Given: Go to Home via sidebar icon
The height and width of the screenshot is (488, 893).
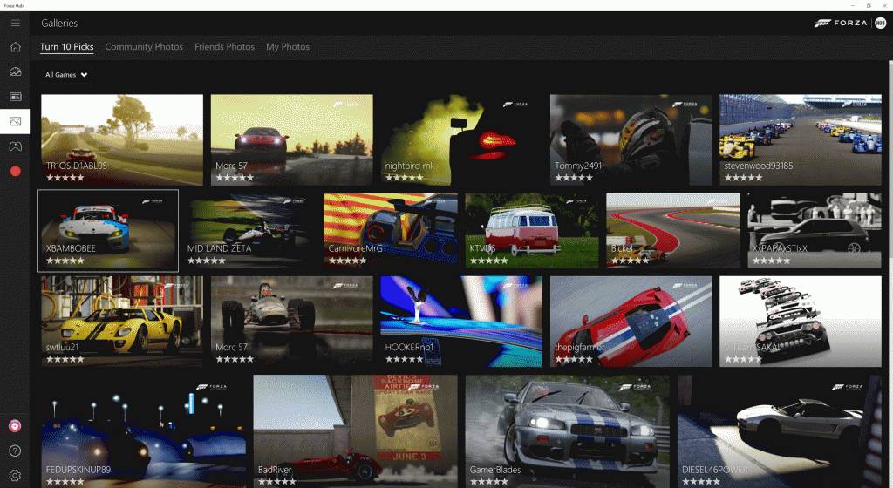Looking at the screenshot, I should (15, 47).
